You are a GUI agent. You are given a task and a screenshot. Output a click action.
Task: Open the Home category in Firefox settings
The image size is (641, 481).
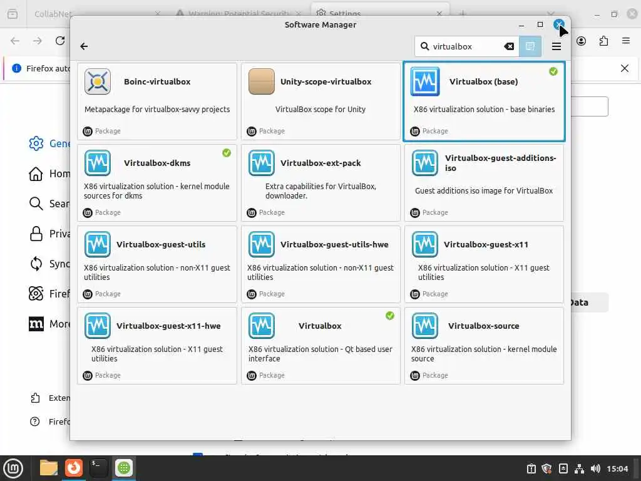pyautogui.click(x=50, y=173)
